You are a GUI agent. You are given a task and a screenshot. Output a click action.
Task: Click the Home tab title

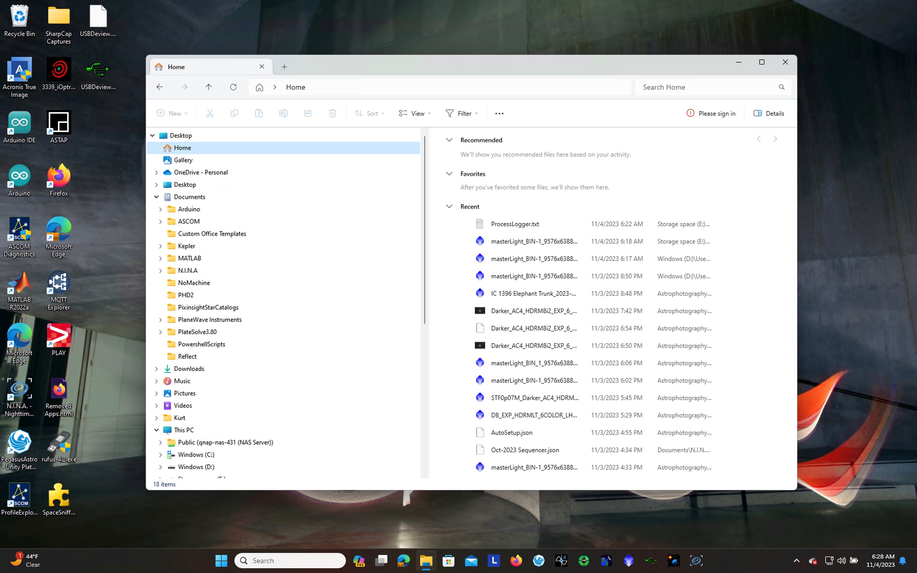176,67
